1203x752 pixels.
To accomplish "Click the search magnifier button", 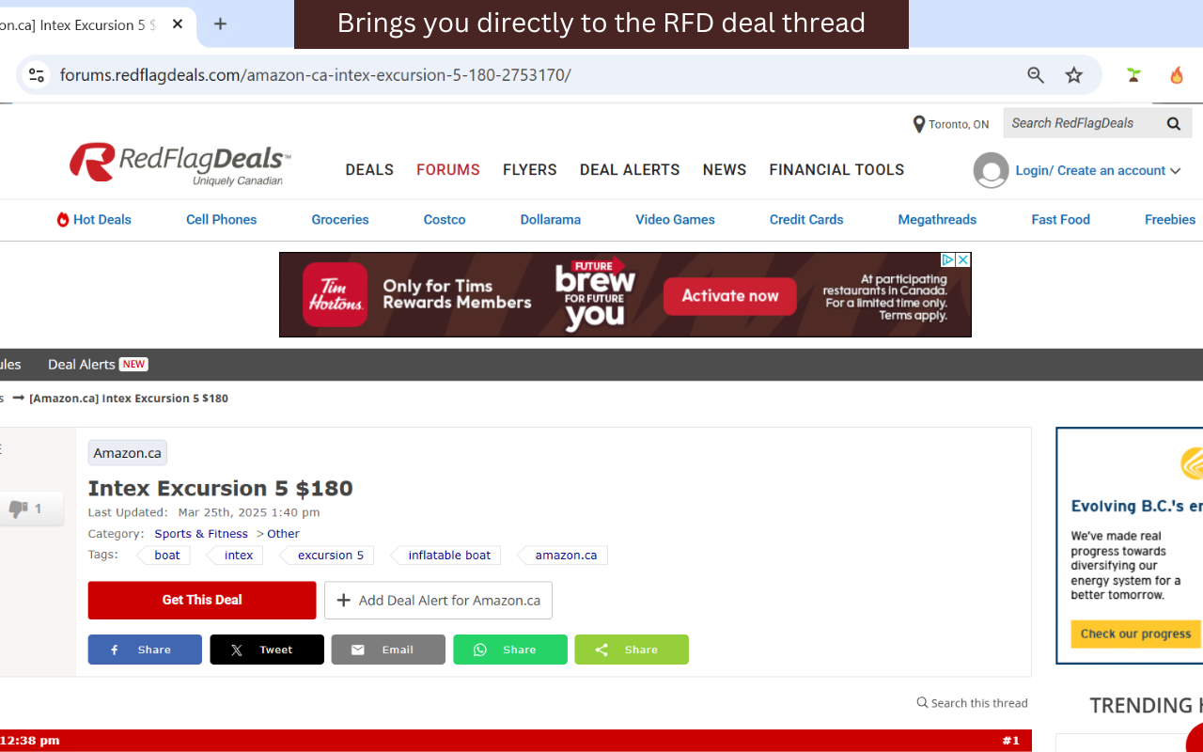I will click(x=1174, y=123).
